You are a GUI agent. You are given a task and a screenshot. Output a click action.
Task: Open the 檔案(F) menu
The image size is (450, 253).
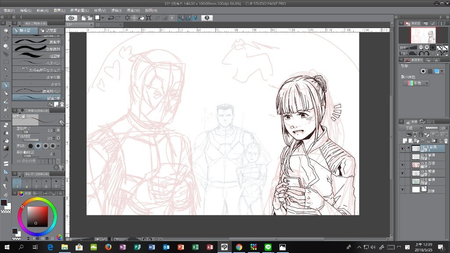[9, 11]
